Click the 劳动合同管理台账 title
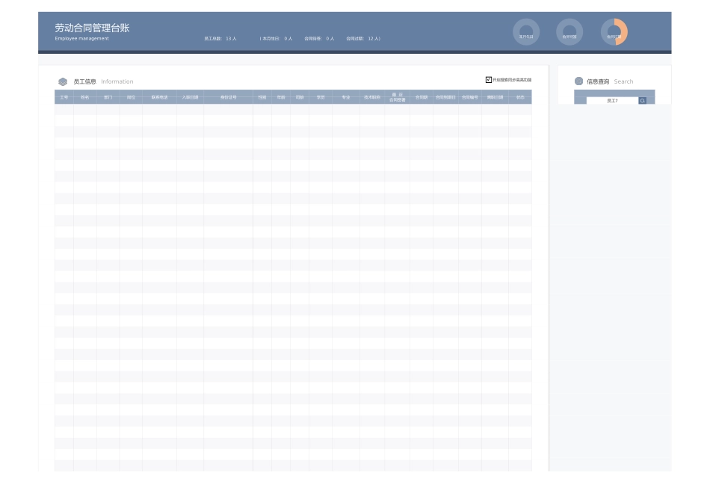Viewport: 710px width, 502px height. pos(92,28)
